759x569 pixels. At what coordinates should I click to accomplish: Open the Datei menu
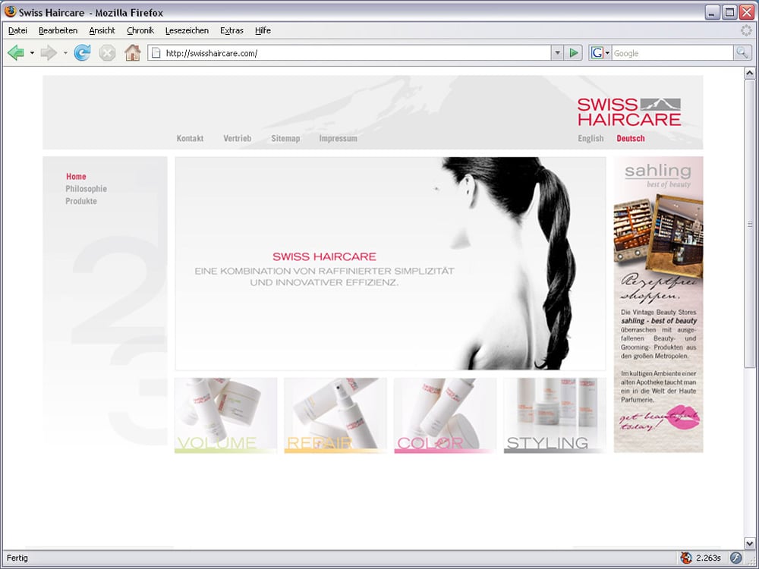click(17, 30)
